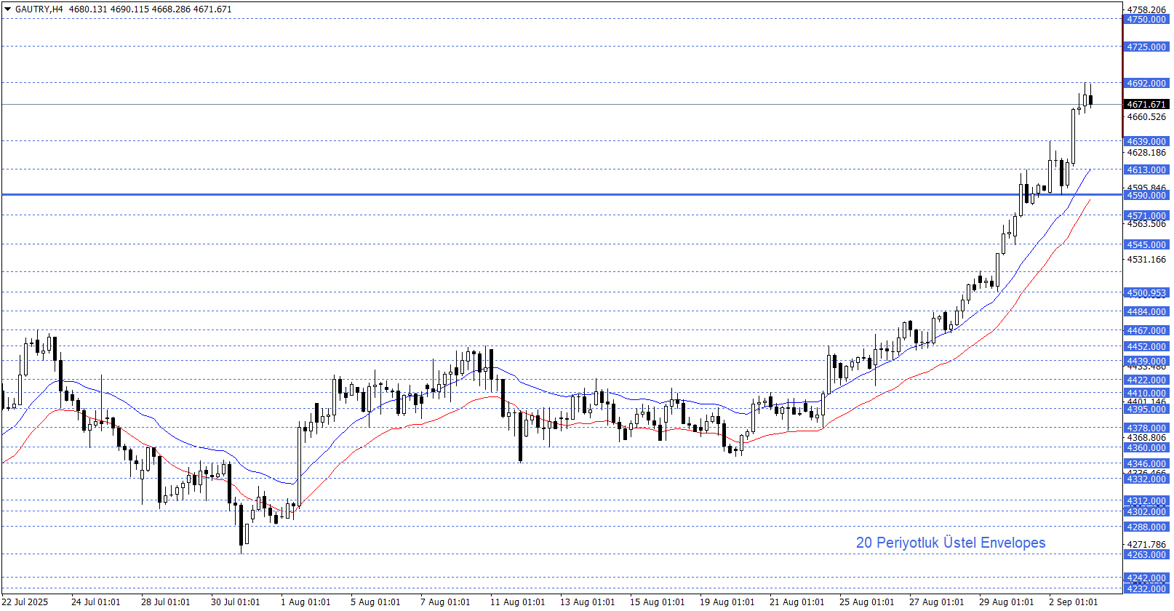1174x611 pixels.
Task: Click the 4422.000 price level label
Action: pos(1146,380)
